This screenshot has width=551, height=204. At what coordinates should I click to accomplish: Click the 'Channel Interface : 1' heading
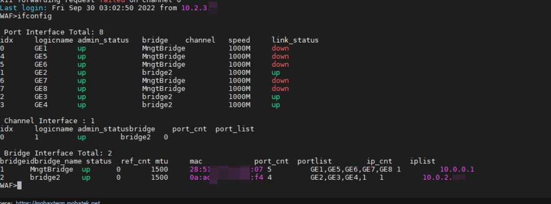click(x=49, y=121)
